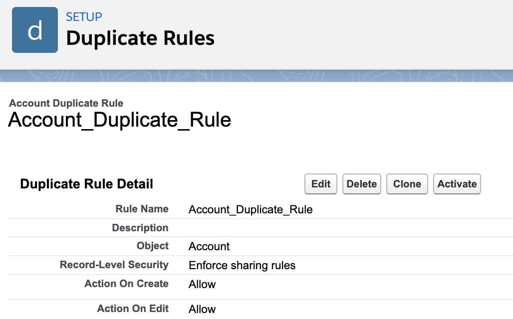513x319 pixels.
Task: Click the Action On Create label
Action: (x=126, y=284)
